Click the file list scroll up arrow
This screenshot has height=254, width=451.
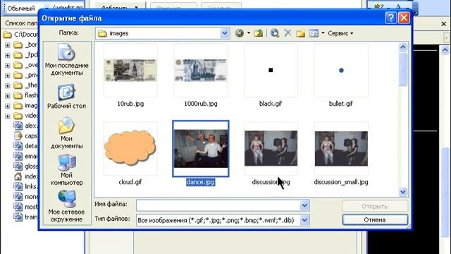pyautogui.click(x=402, y=47)
